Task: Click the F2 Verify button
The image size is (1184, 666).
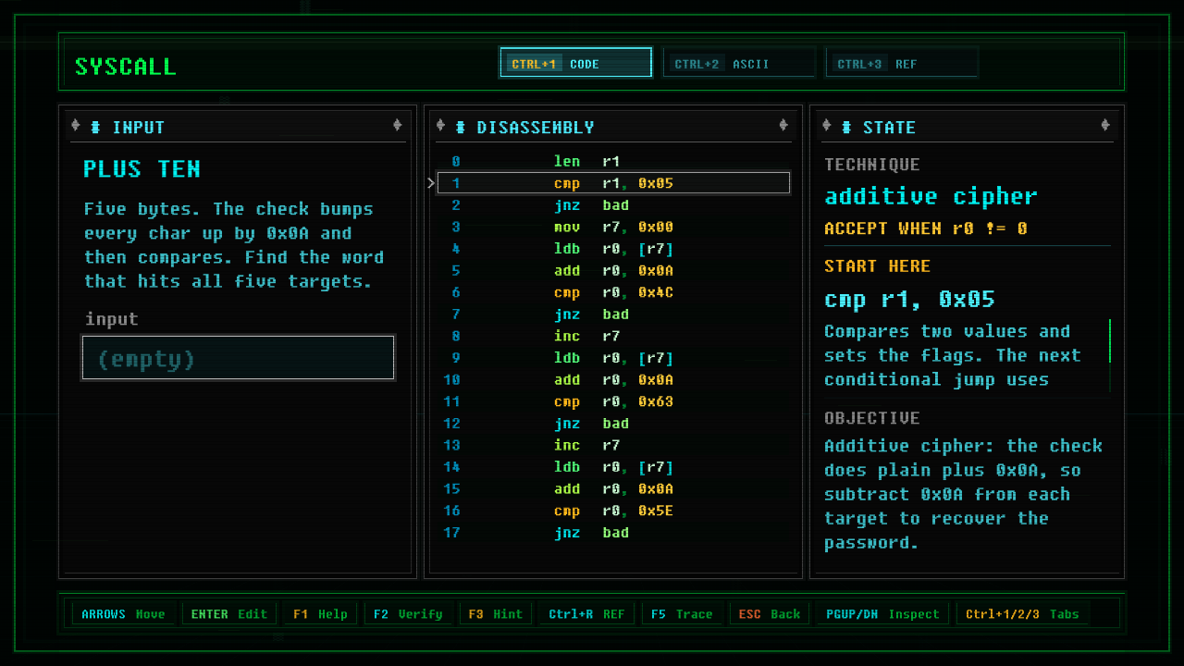Action: pyautogui.click(x=408, y=613)
